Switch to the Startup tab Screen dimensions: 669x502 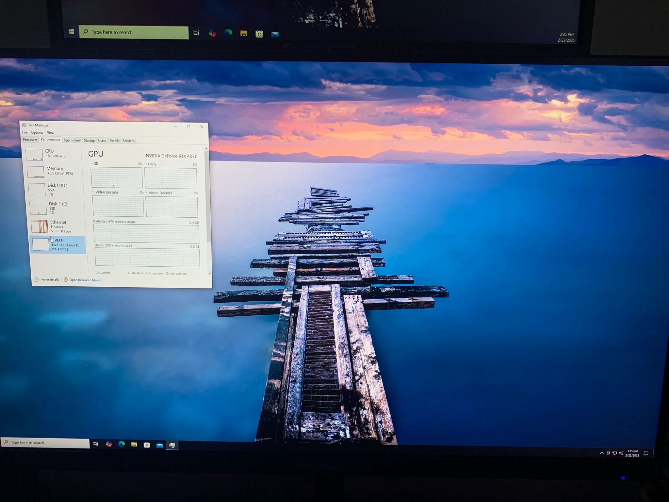coord(89,141)
